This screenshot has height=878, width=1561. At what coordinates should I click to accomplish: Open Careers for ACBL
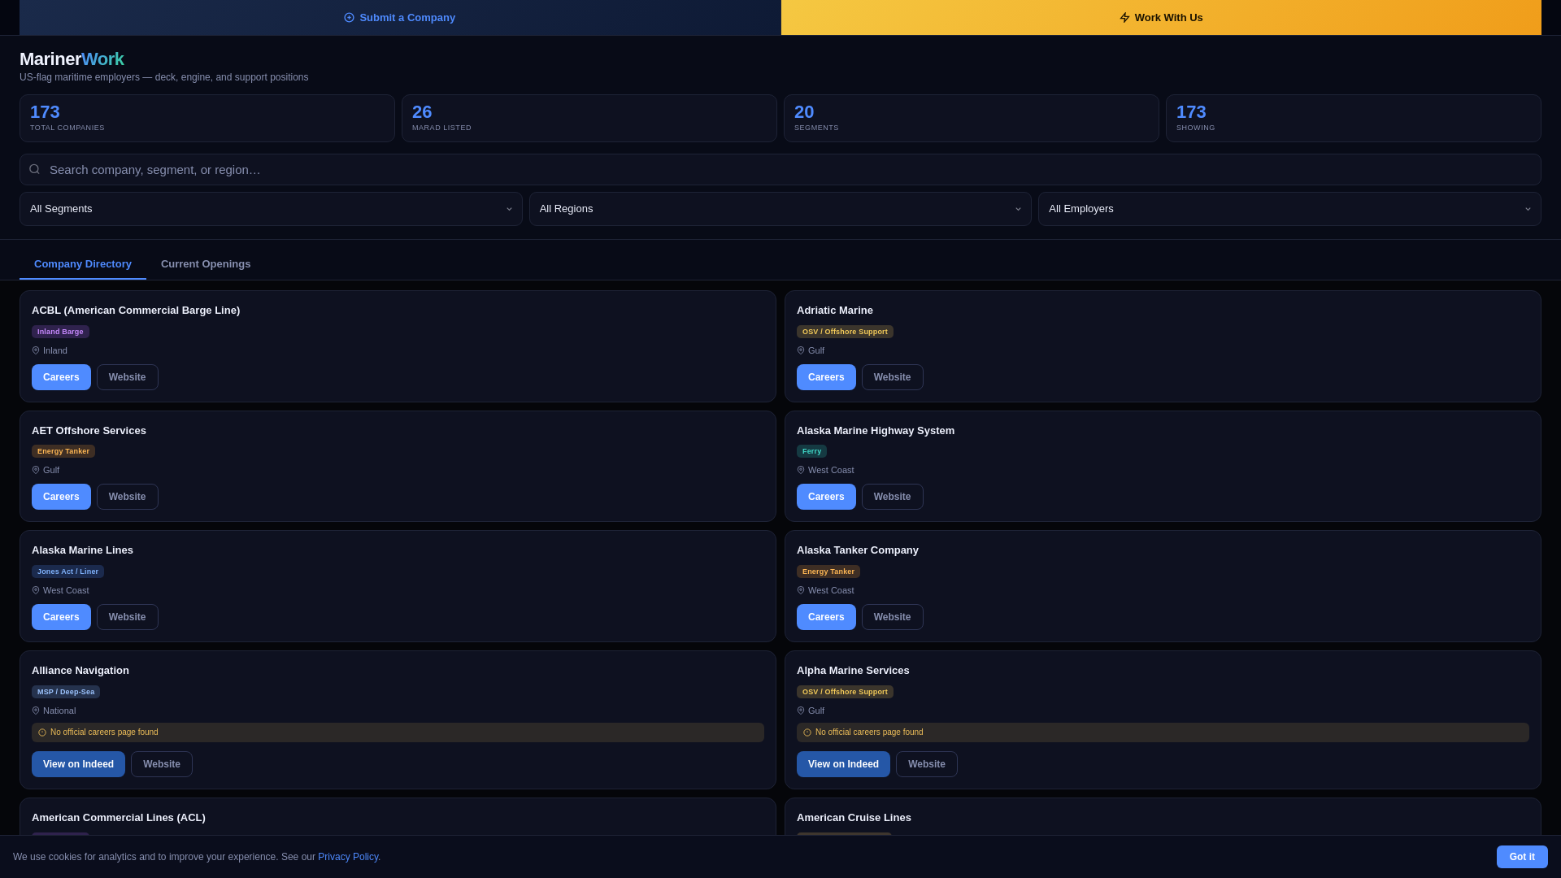(x=61, y=377)
